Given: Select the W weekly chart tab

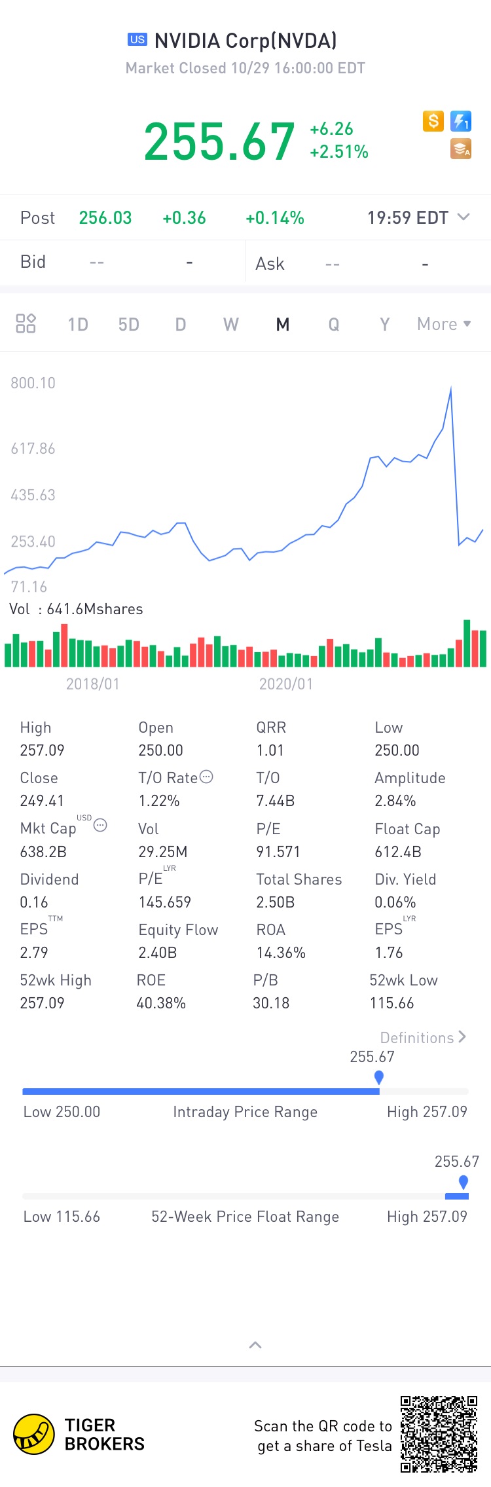Looking at the screenshot, I should point(231,325).
